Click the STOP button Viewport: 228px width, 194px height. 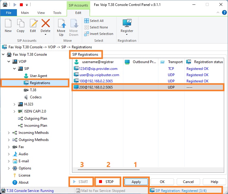(108, 182)
